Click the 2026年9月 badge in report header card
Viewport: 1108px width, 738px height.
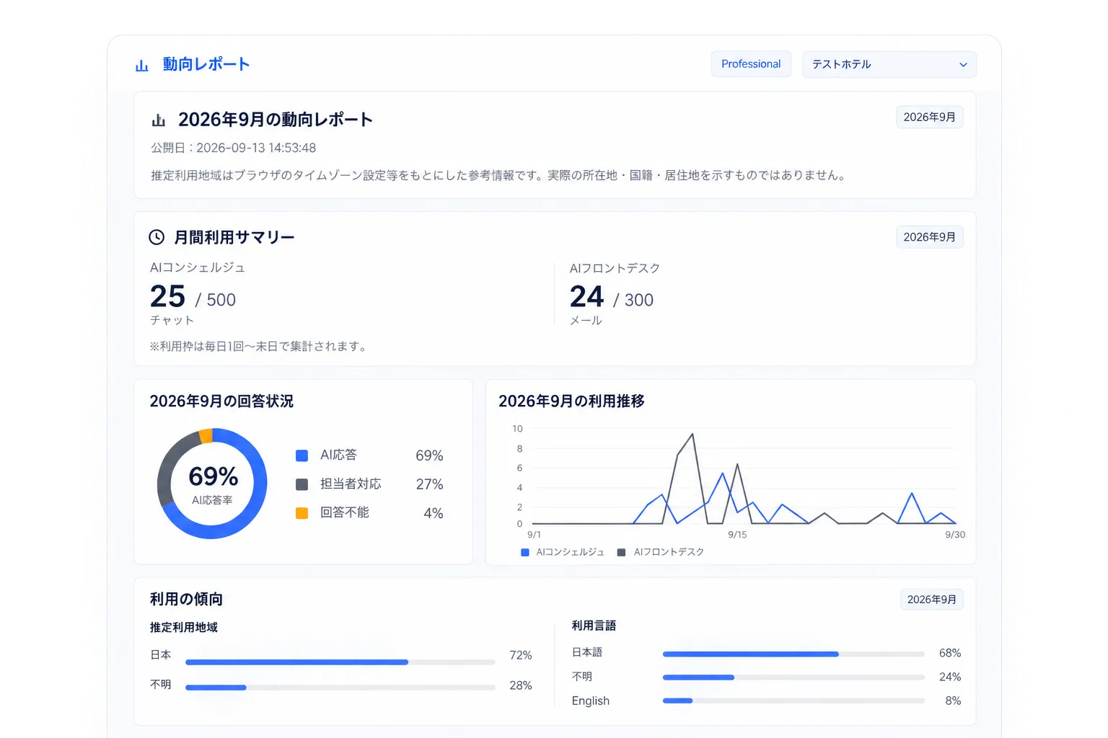(929, 117)
